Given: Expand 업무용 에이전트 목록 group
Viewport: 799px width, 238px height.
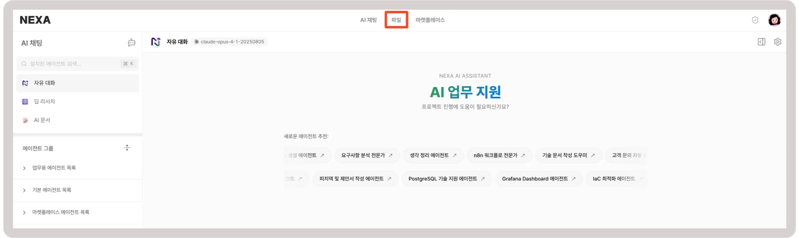Looking at the screenshot, I should coord(77,168).
